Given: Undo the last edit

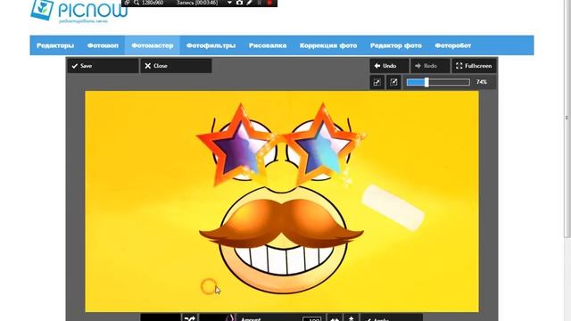Looking at the screenshot, I should point(389,66).
